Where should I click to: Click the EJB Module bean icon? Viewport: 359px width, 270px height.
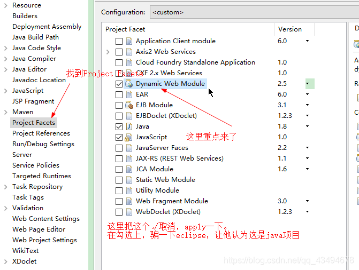point(129,105)
